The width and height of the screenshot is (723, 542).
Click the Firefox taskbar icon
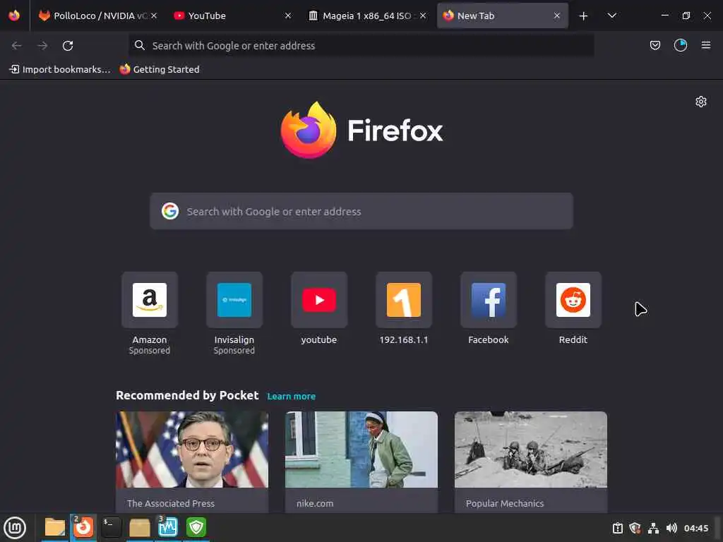coord(83,527)
